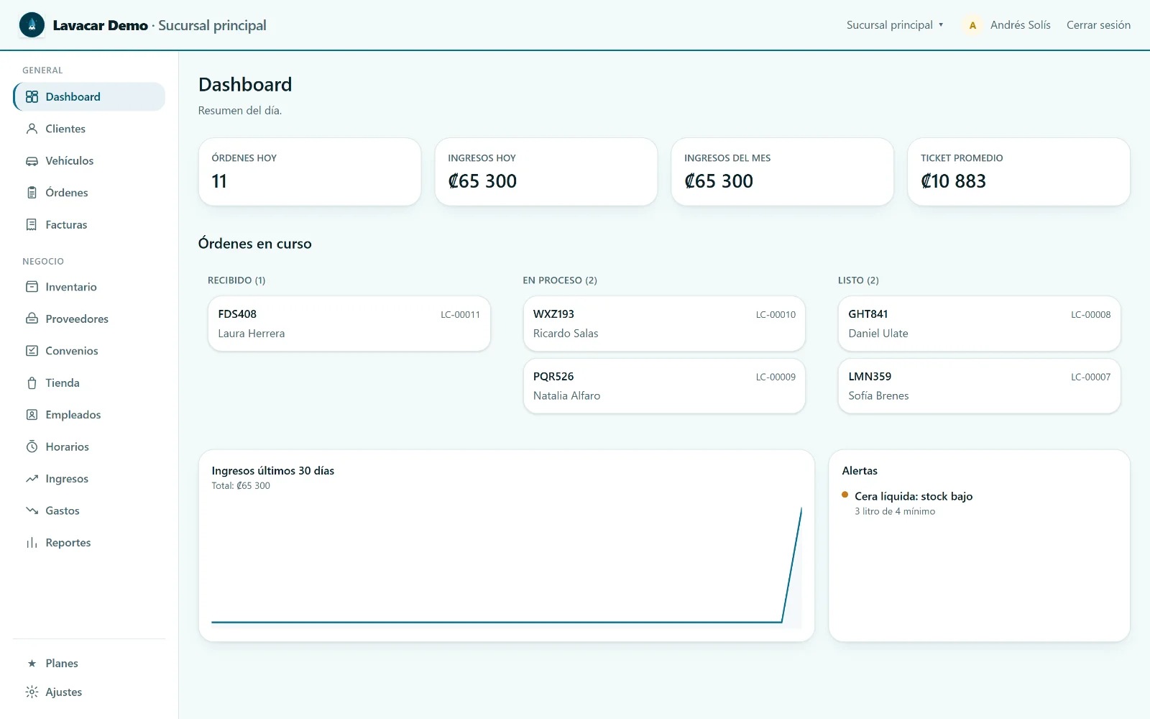Open order card LMN359 Sofía Brenes
Viewport: 1150px width, 719px height.
click(979, 386)
